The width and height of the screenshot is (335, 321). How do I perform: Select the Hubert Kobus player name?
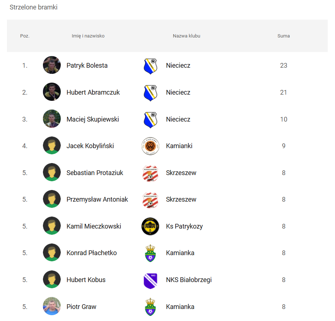[86, 280]
